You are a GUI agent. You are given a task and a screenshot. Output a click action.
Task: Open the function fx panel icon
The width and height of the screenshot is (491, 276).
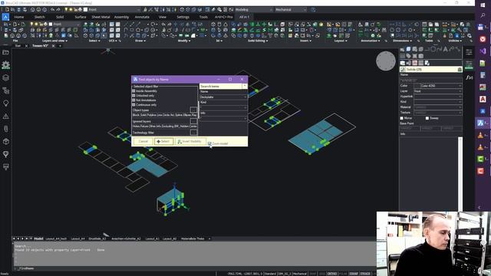point(469,77)
